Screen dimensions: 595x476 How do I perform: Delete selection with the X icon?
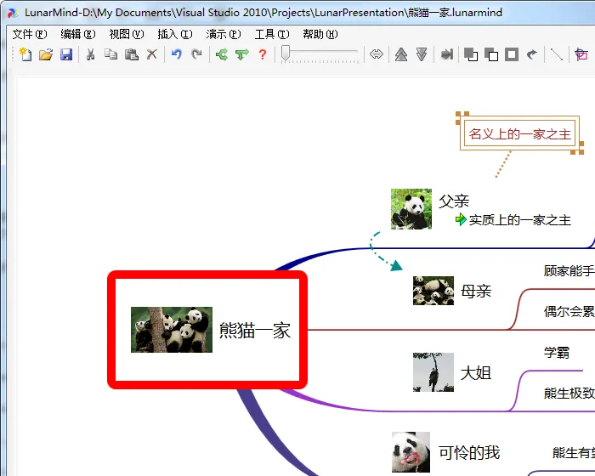coord(152,54)
